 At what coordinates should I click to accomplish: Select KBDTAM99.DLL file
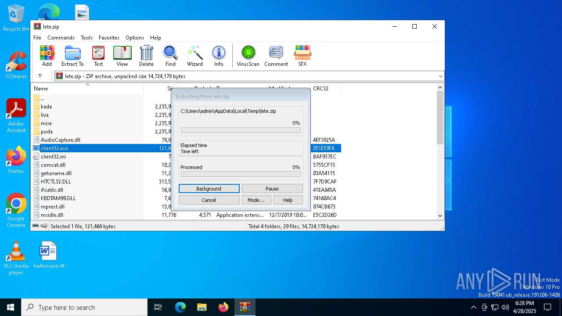click(x=58, y=198)
